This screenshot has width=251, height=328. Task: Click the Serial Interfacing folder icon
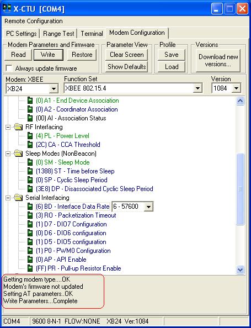coord(18,198)
